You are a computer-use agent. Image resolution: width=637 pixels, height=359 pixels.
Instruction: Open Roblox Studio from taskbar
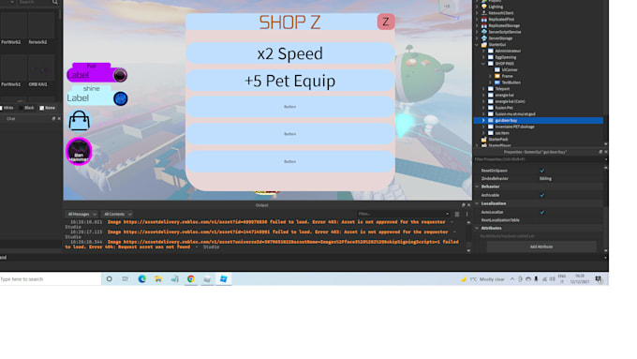pos(223,279)
